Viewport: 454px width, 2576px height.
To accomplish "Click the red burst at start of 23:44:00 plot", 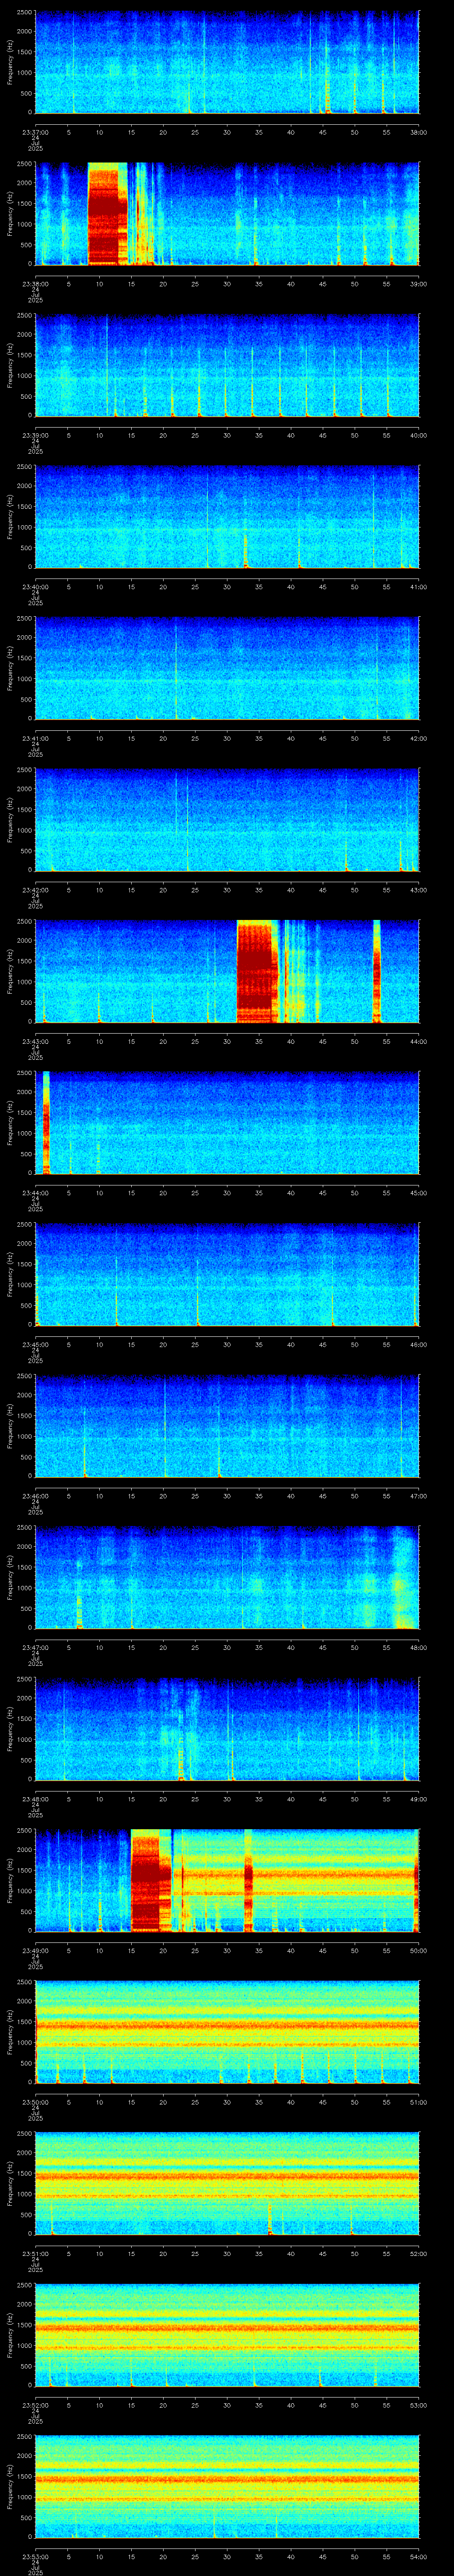I will click(46, 1122).
